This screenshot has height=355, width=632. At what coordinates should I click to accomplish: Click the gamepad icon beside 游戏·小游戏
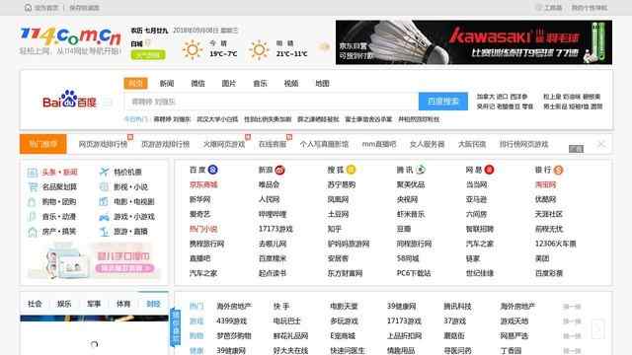pyautogui.click(x=104, y=217)
